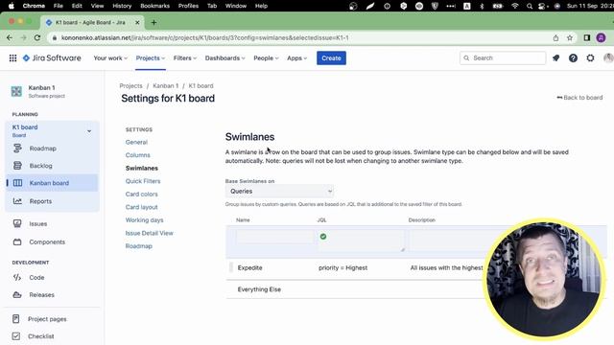Reload the page with browser refresh icon
Image resolution: width=614 pixels, height=345 pixels.
(x=37, y=37)
